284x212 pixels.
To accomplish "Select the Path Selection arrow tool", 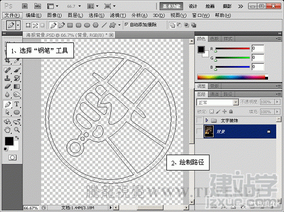I will pos(8,112).
